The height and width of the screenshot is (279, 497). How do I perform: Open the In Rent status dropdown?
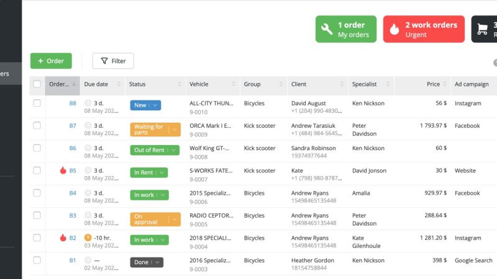[149, 172]
